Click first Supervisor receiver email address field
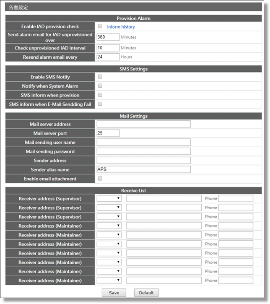The height and width of the screenshot is (304, 270). tap(164, 198)
